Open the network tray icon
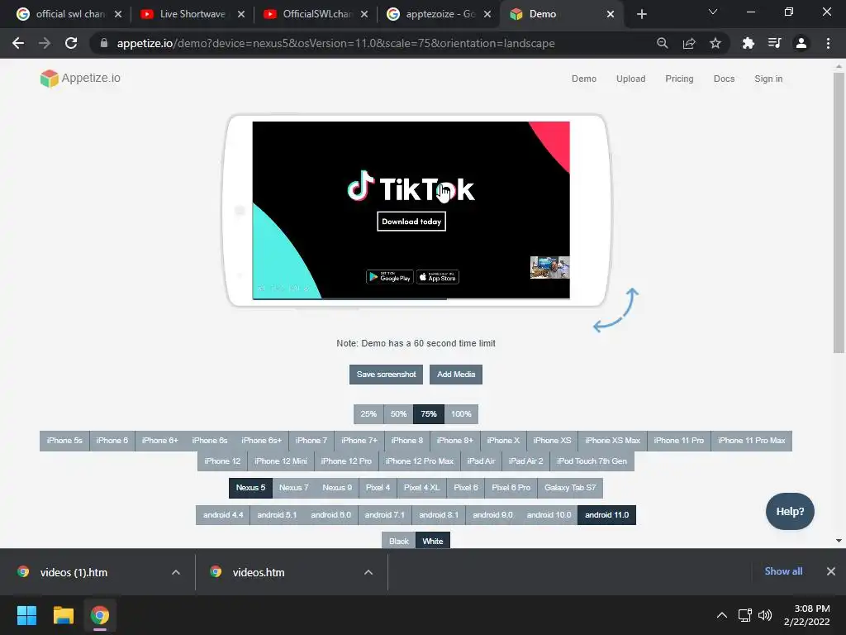 click(745, 615)
